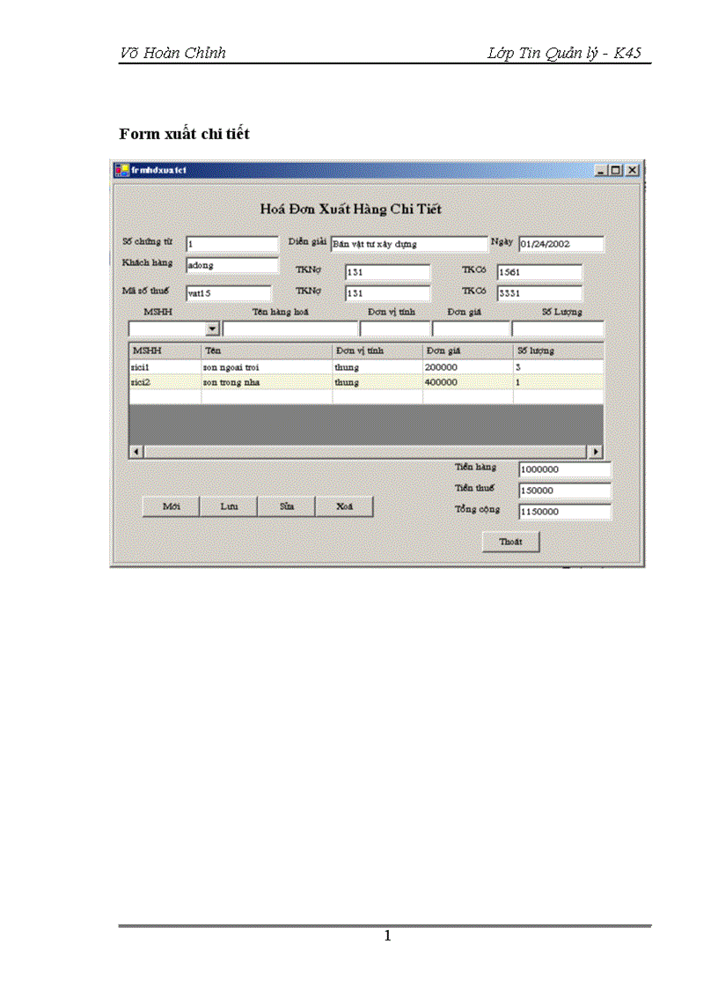Click the right scroll arrow of the grid
The height and width of the screenshot is (989, 718).
tap(595, 452)
